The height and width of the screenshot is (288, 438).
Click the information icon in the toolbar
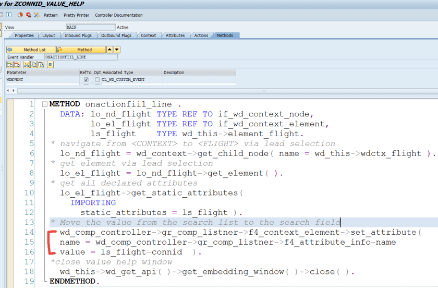[x=9, y=15]
